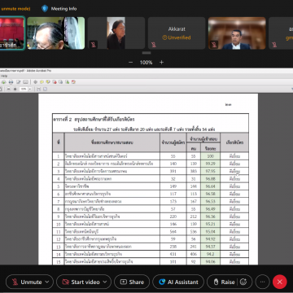This screenshot has width=293, height=293.
Task: Zoom in shared content with plus button
Action: coord(161,63)
